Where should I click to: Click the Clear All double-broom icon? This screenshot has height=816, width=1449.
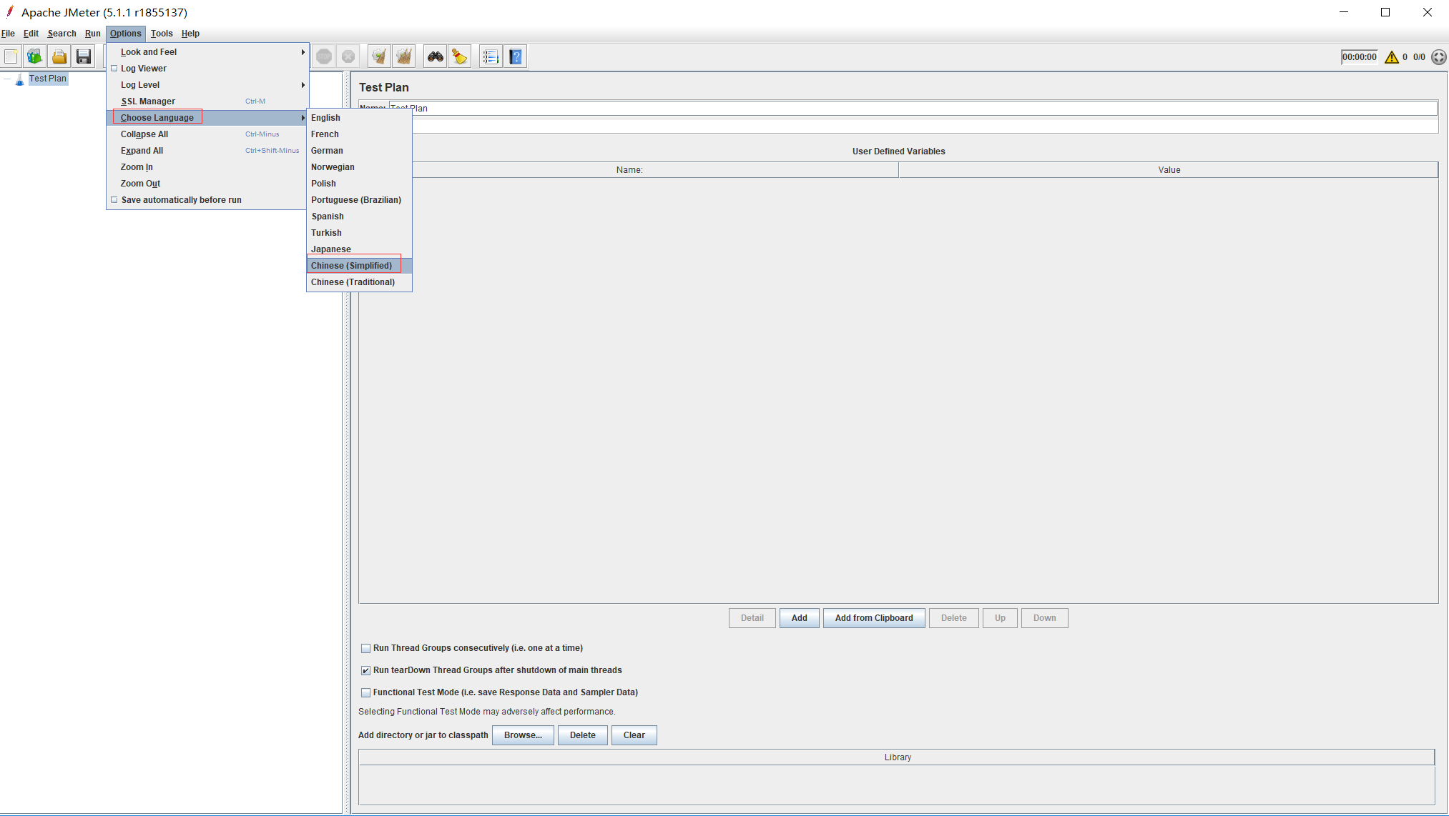(404, 56)
